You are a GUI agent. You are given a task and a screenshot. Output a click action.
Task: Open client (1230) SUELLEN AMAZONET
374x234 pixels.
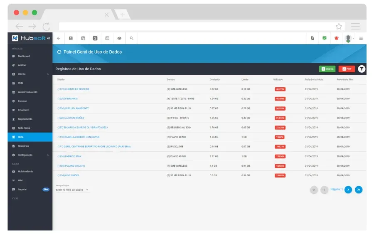coord(73,108)
